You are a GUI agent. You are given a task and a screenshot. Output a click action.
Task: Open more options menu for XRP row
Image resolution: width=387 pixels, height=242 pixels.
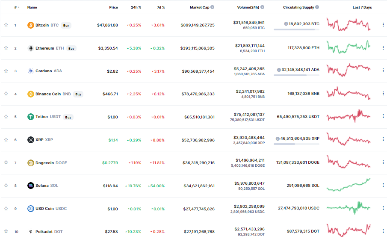point(383,139)
